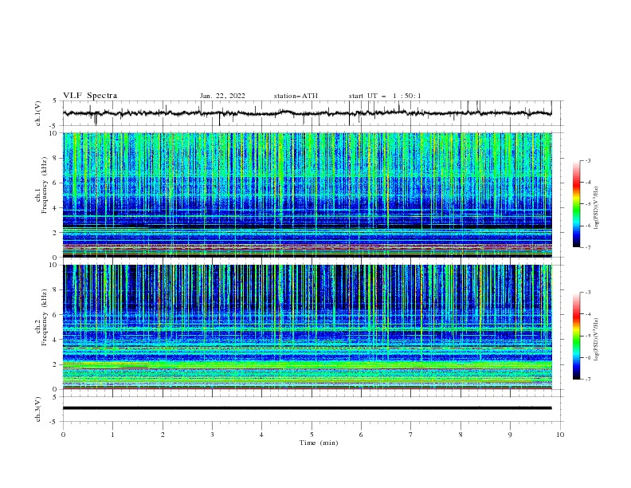
Task: Click the "3" tick on the Time axis
Action: (212, 435)
